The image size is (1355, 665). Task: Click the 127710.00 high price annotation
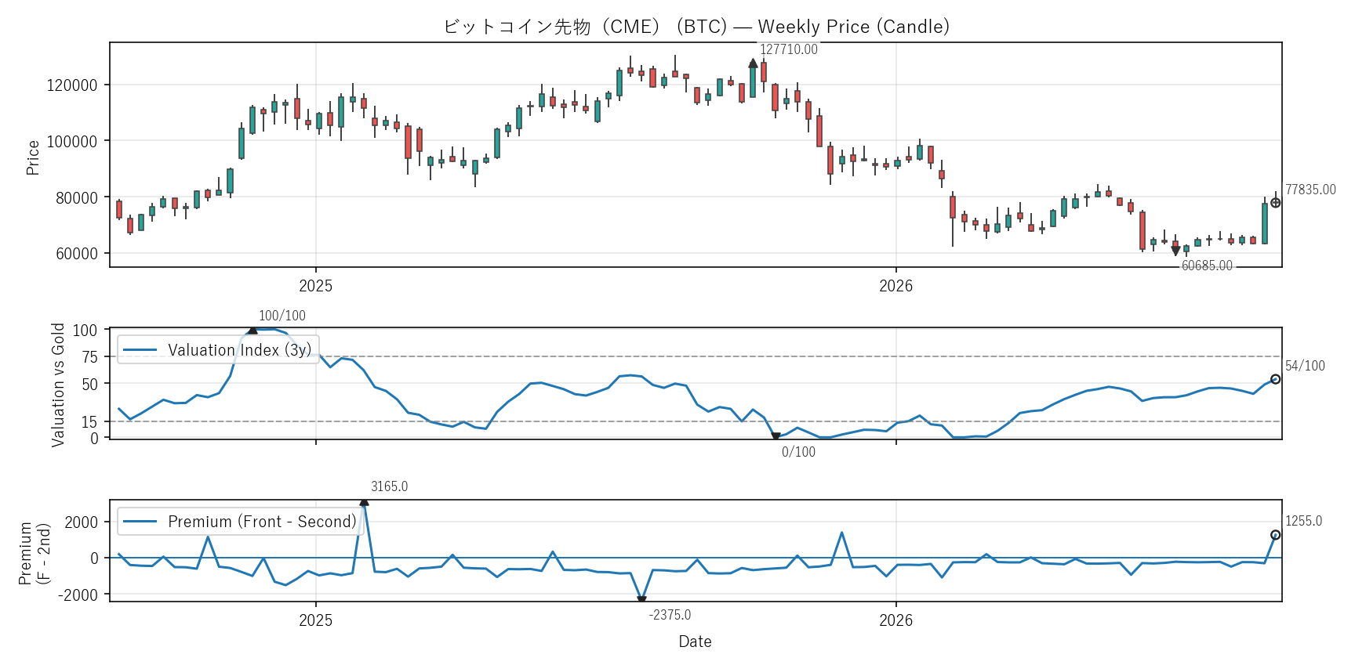(x=789, y=49)
